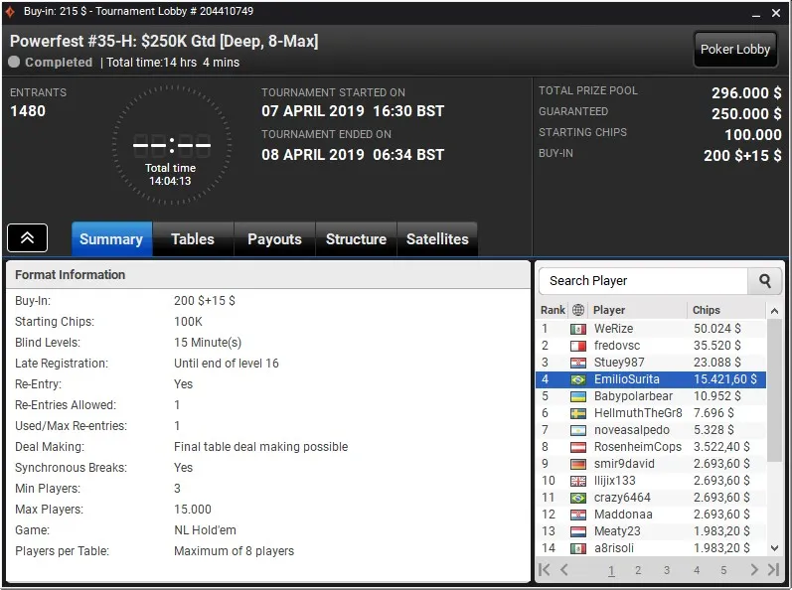Viewport: 792px width, 590px height.
Task: Open the Payouts tab
Action: click(x=274, y=239)
